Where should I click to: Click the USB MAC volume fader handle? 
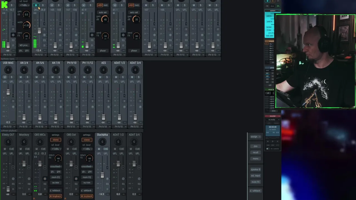click(x=8, y=92)
